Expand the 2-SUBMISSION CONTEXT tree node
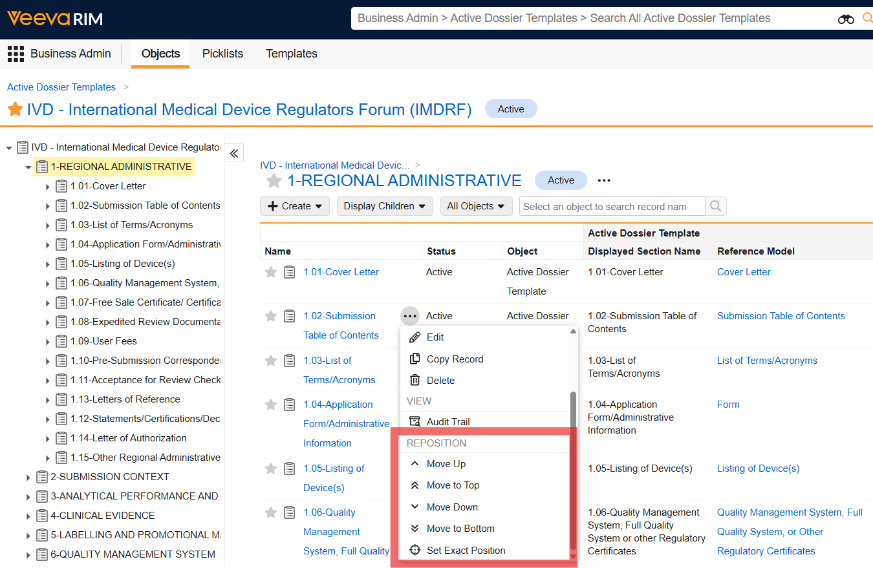The width and height of the screenshot is (873, 568). pos(28,478)
